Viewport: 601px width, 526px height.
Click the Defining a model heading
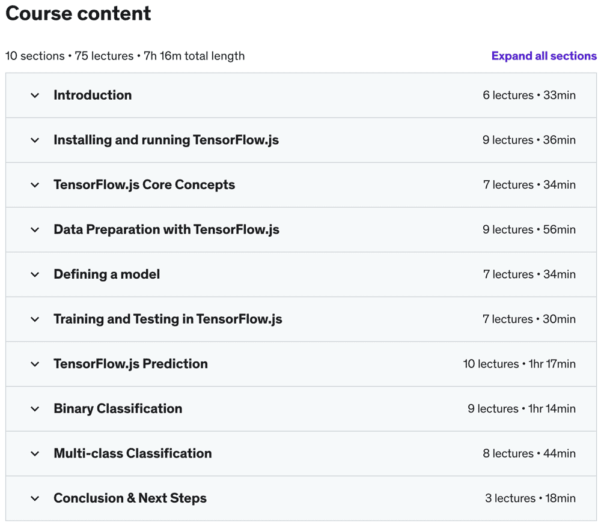pos(106,274)
